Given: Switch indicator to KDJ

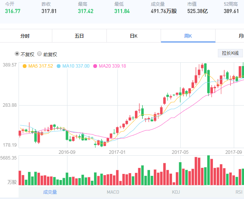Looking at the screenshot, I should 176,192.
